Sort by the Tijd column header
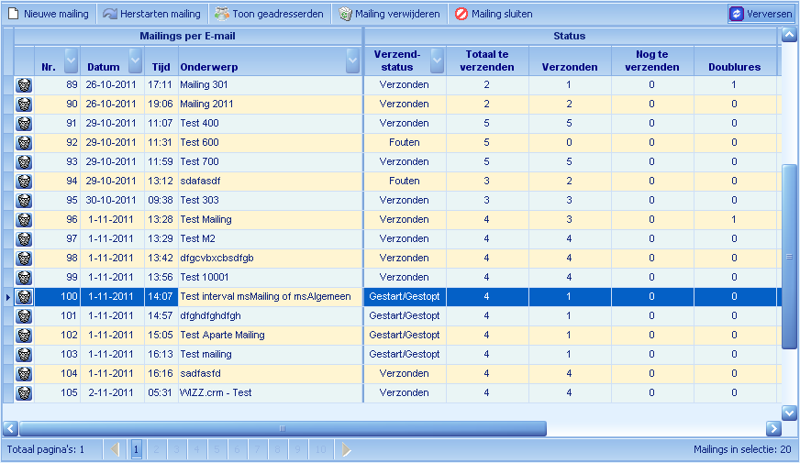800x463 pixels. click(x=161, y=61)
